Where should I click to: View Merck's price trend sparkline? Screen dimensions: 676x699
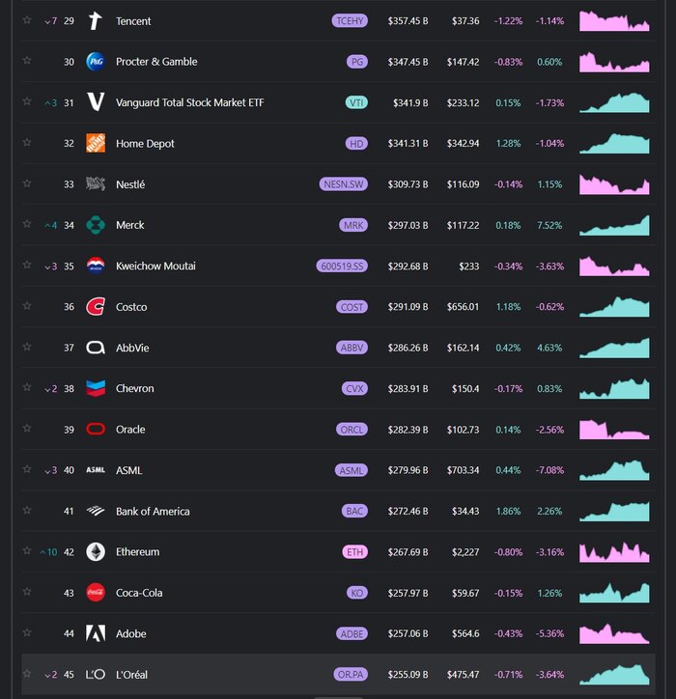click(614, 225)
